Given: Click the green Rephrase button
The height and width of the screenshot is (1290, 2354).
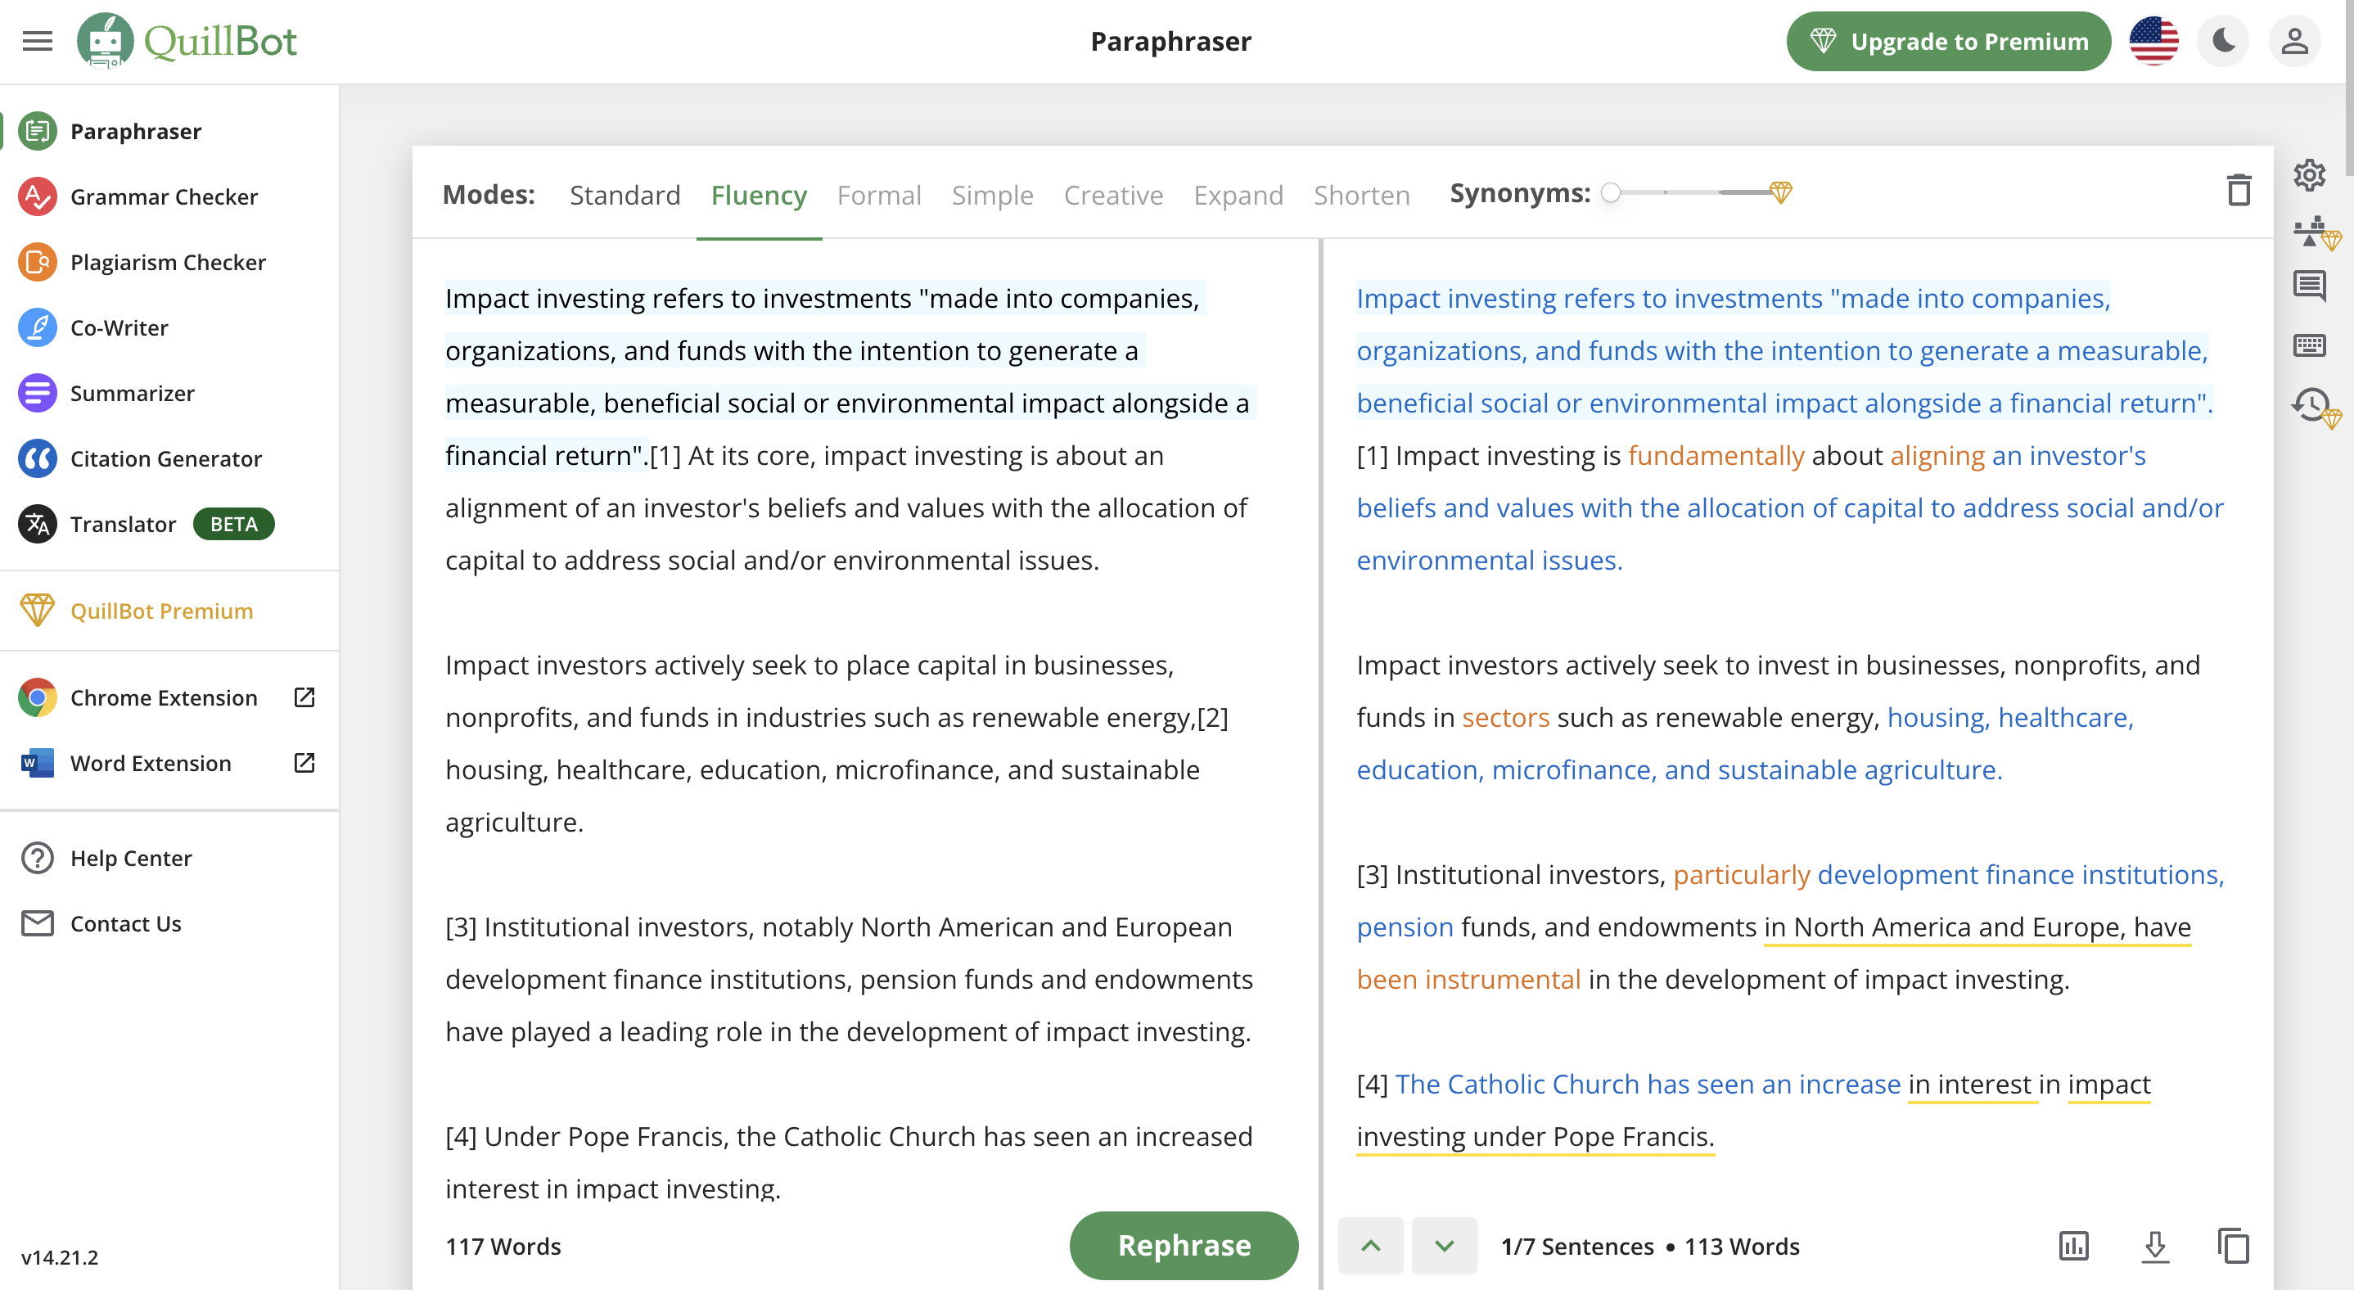Looking at the screenshot, I should [1184, 1245].
